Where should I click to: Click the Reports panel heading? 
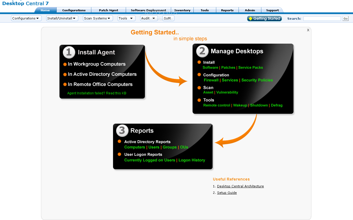click(142, 131)
